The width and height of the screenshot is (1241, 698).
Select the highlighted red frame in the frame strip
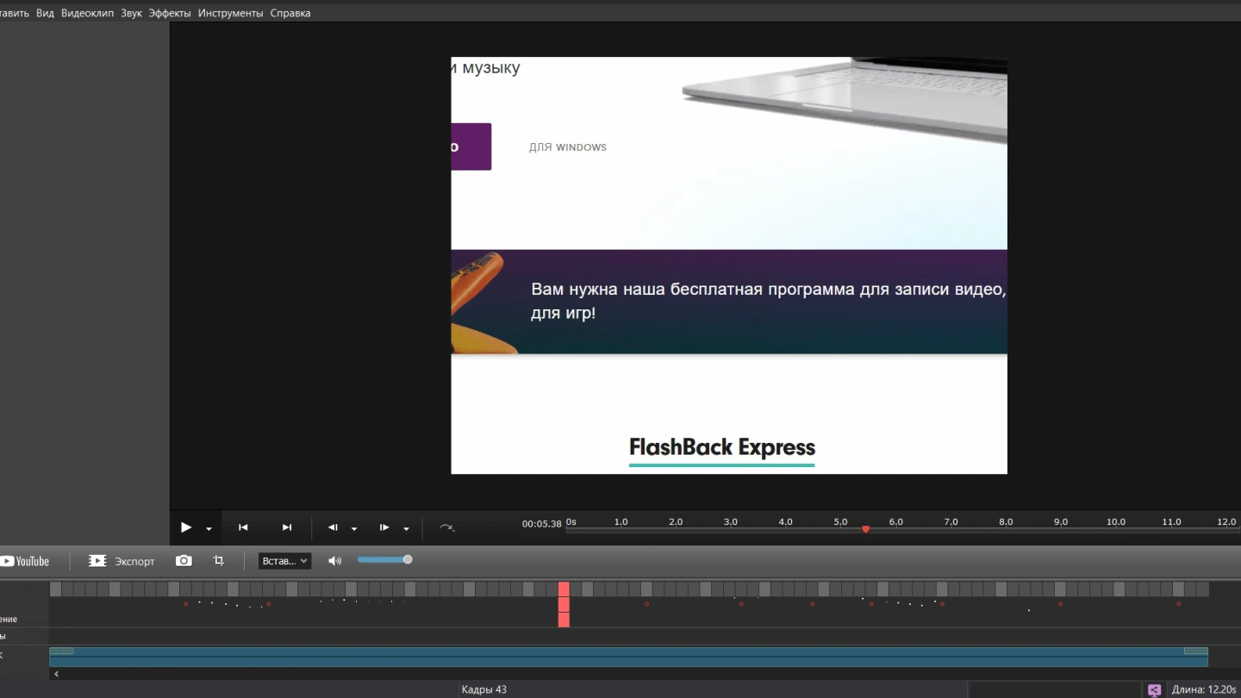click(564, 604)
